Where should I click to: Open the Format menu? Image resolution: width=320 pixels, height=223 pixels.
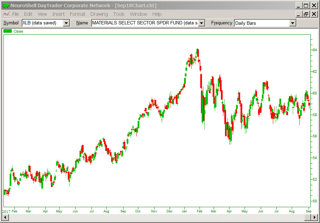[x=77, y=14]
